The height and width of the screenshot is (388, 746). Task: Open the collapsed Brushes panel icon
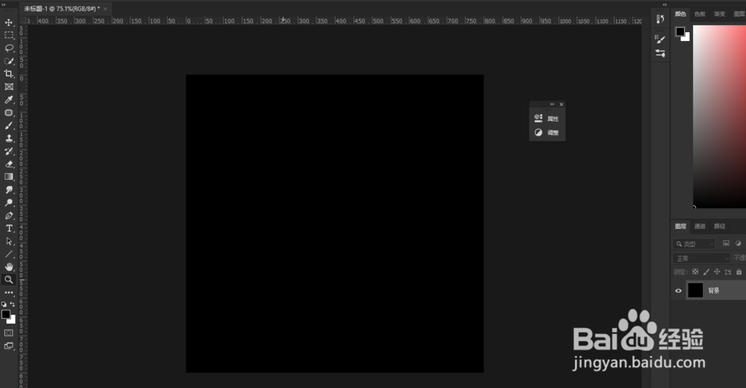point(660,40)
